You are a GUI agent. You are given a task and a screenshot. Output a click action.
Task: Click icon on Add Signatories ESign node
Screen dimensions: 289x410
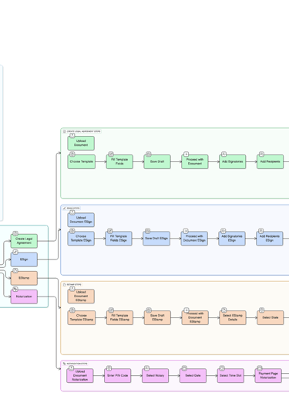[223, 231]
